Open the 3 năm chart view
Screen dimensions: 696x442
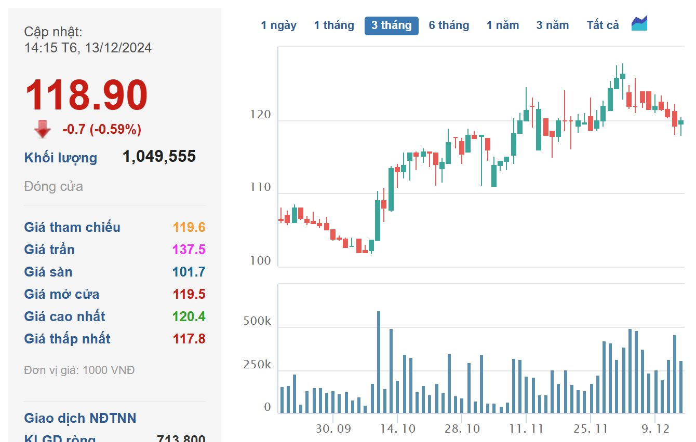pos(552,25)
